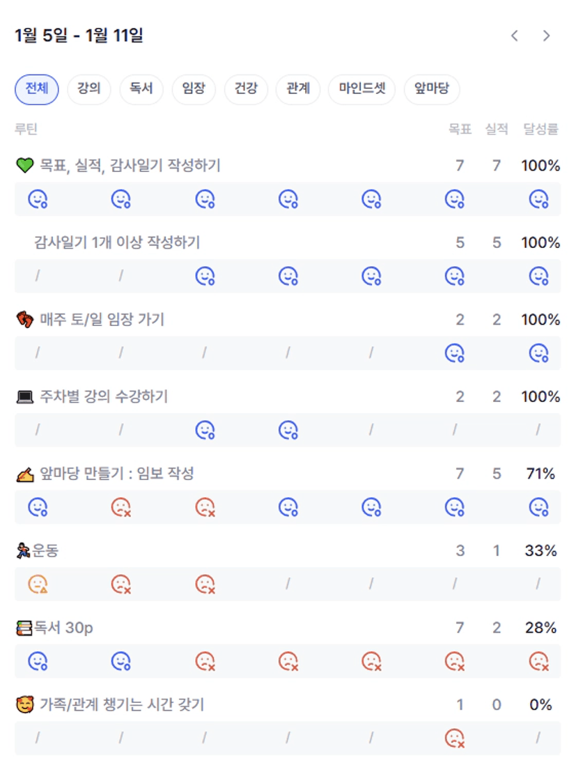Switch to the 강의 category tab
The image size is (576, 767).
coord(89,89)
